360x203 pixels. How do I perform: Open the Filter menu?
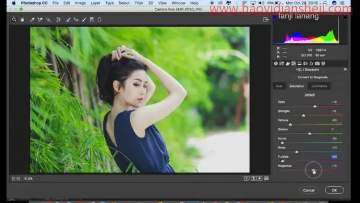click(139, 3)
